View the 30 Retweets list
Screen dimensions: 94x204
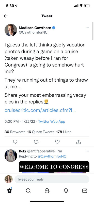[x=15, y=132]
